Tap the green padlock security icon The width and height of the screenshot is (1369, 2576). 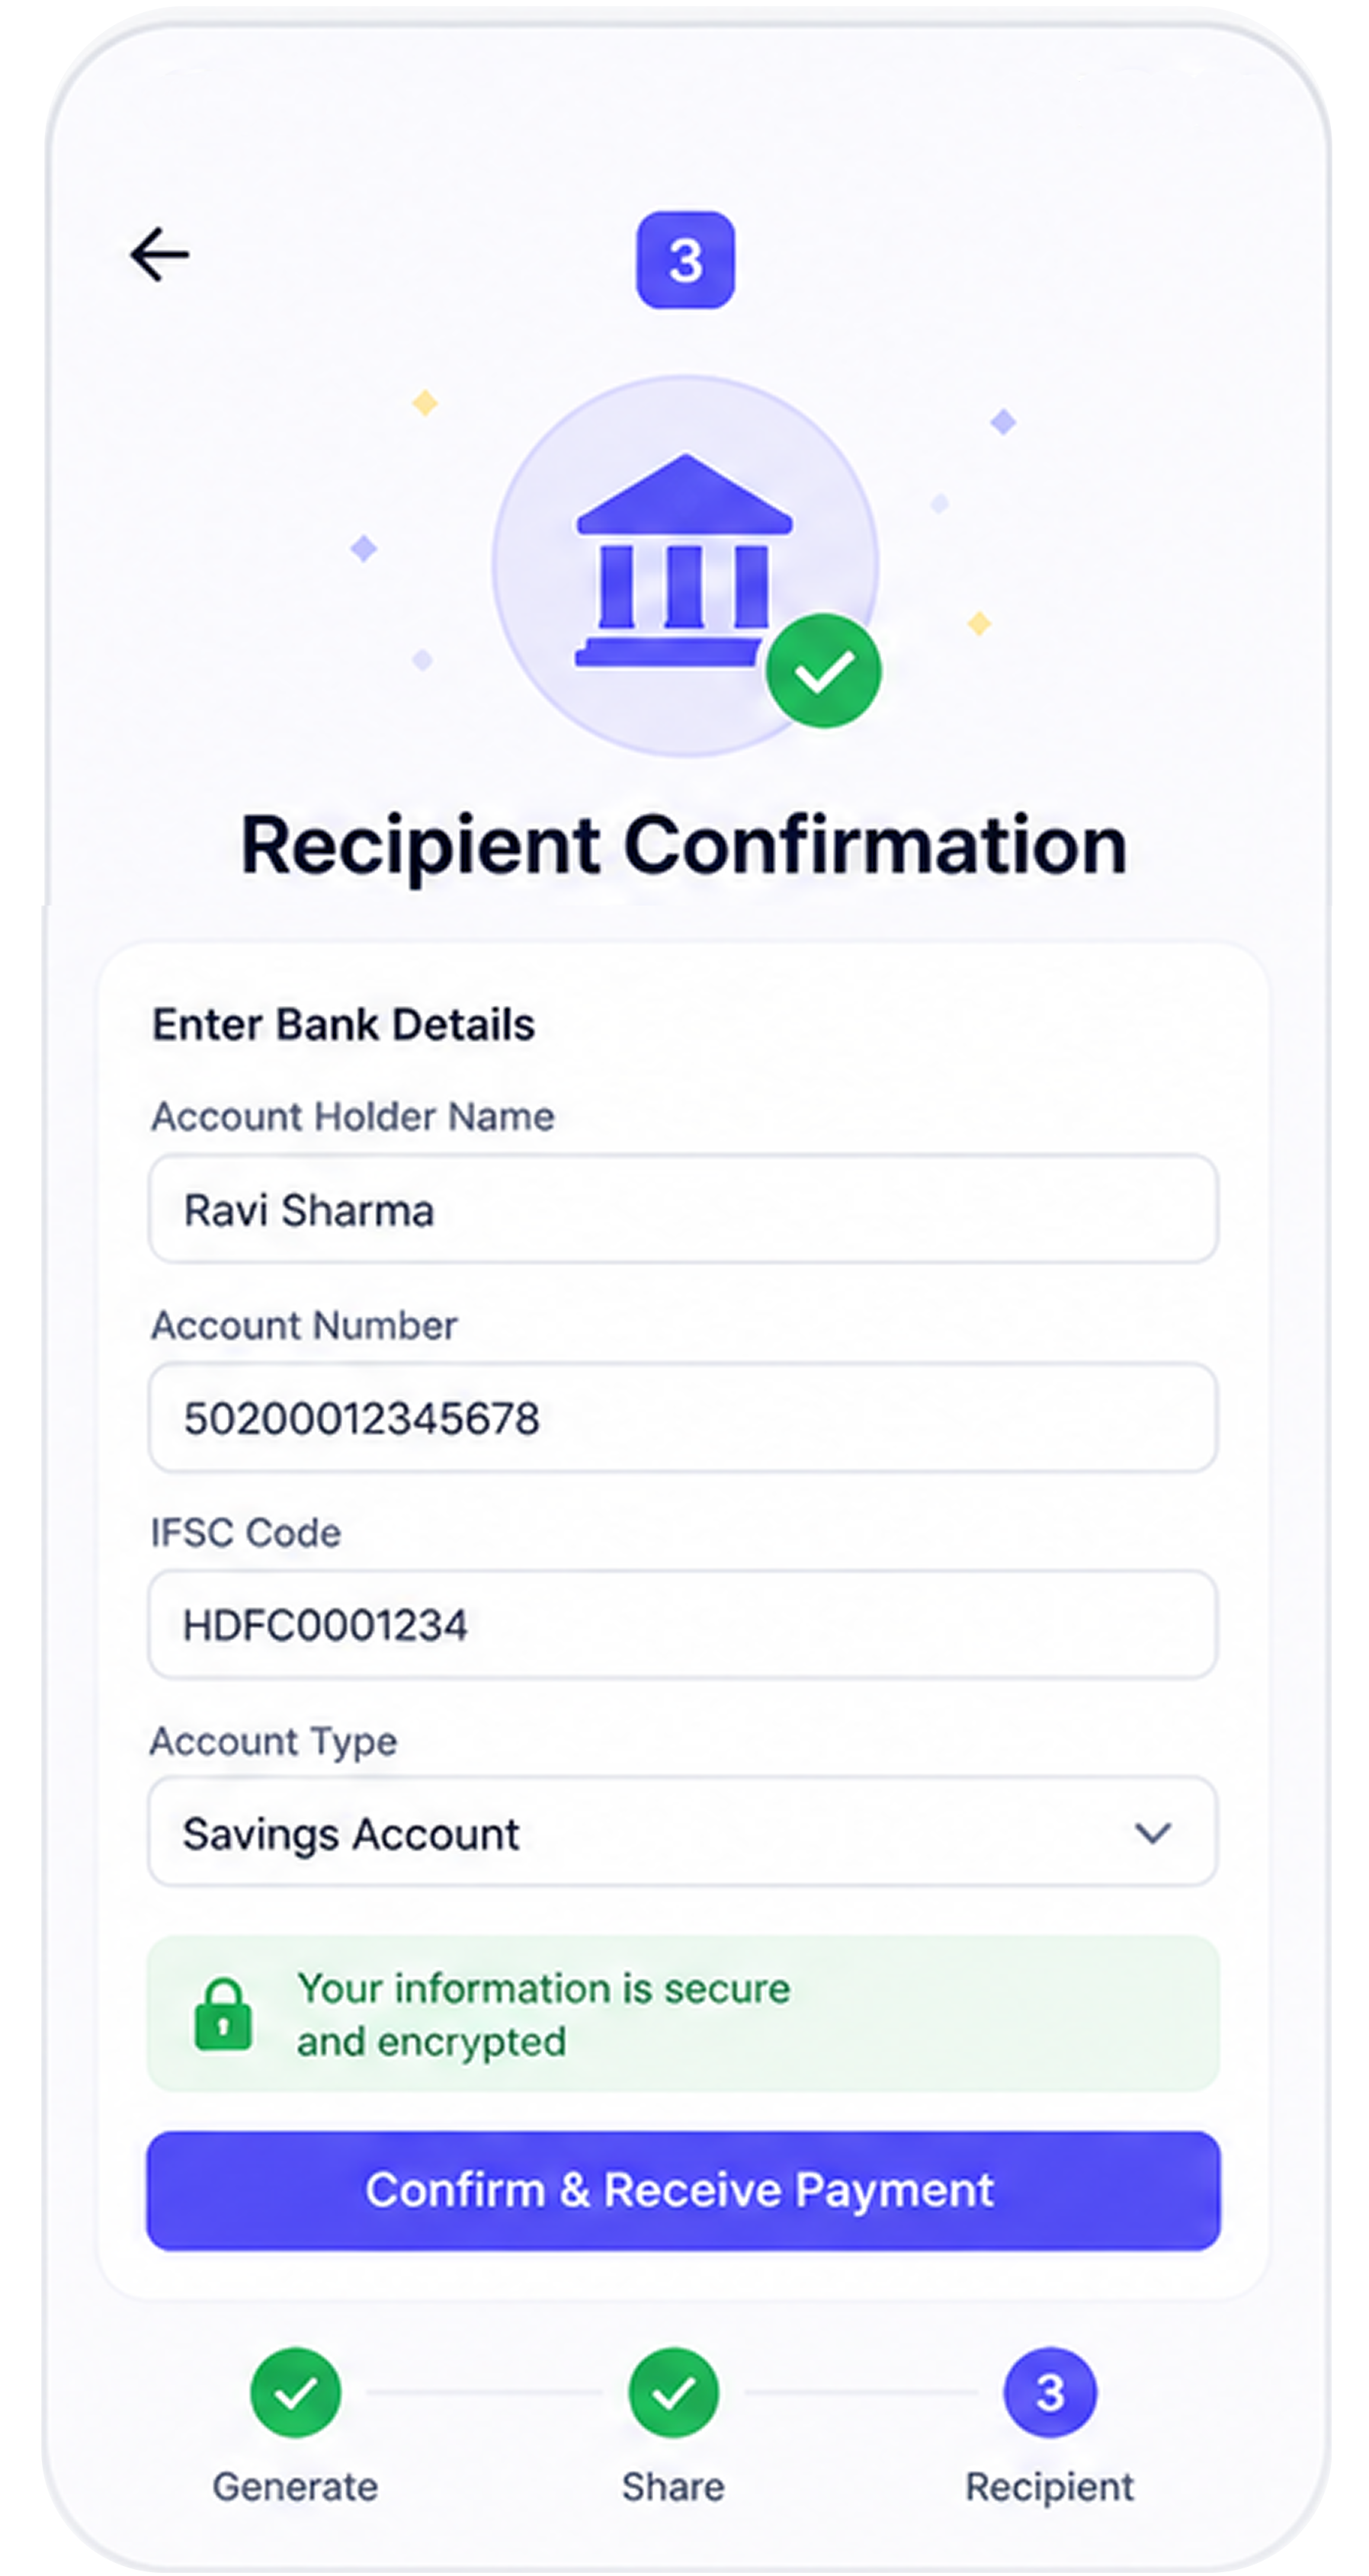point(223,2014)
